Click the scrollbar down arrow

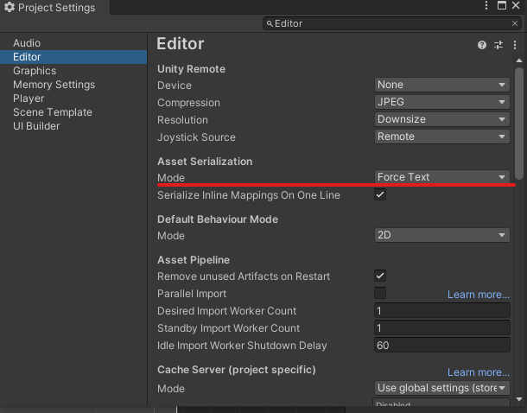519,399
